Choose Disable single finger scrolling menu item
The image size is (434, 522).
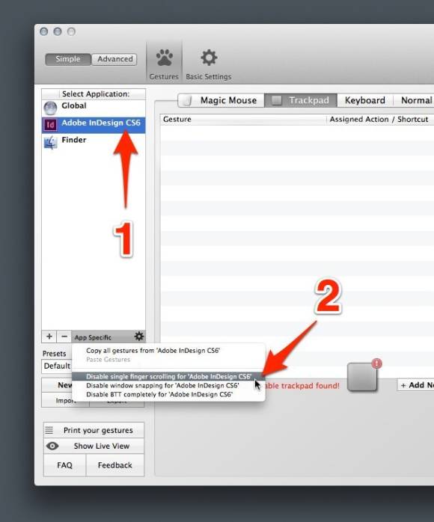(168, 376)
